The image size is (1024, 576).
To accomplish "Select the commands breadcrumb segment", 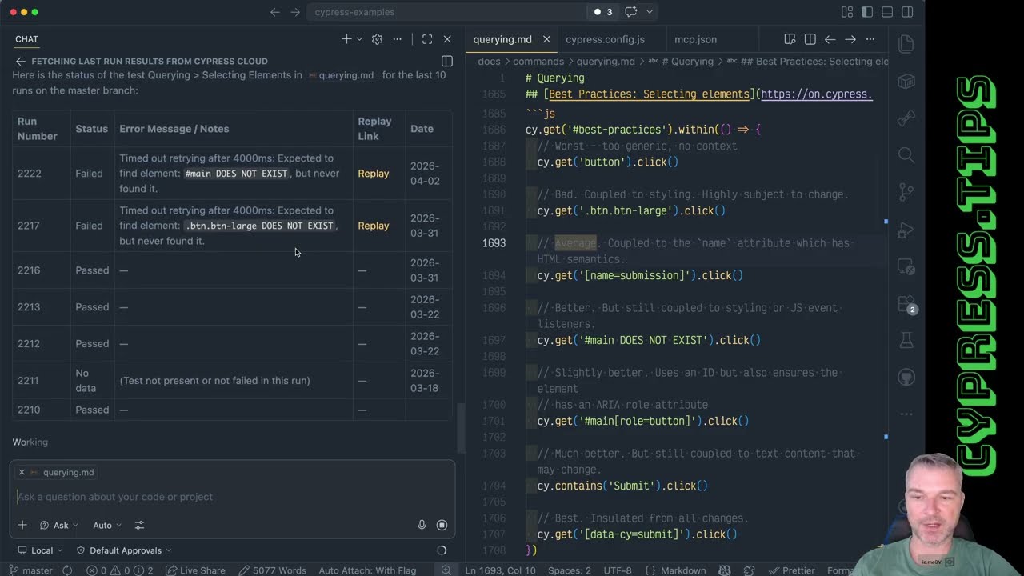I will (538, 62).
